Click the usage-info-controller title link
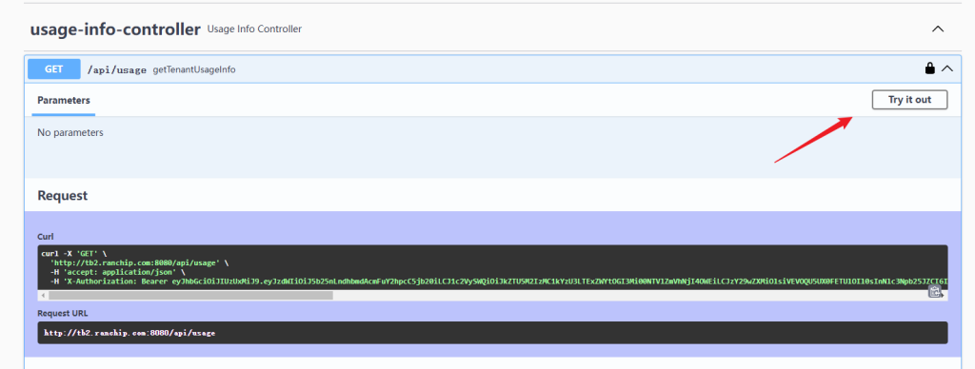Image resolution: width=975 pixels, height=369 pixels. click(x=115, y=29)
